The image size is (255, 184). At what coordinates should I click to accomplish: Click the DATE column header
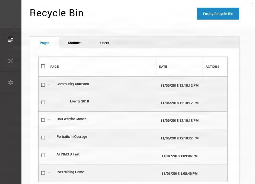tap(163, 67)
